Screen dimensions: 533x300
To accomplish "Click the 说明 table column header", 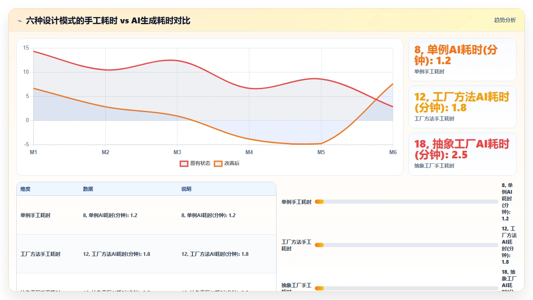I will tap(186, 189).
